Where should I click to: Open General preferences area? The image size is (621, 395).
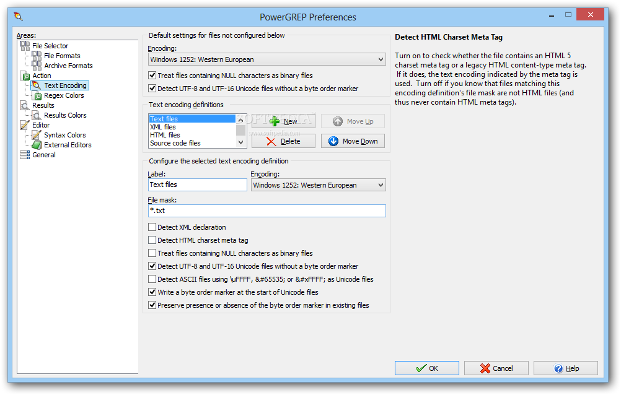[43, 155]
